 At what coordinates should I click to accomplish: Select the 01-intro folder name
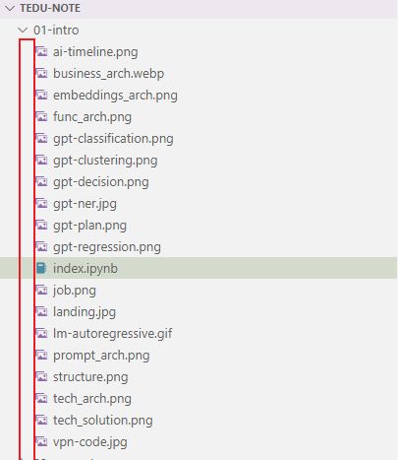pos(56,30)
